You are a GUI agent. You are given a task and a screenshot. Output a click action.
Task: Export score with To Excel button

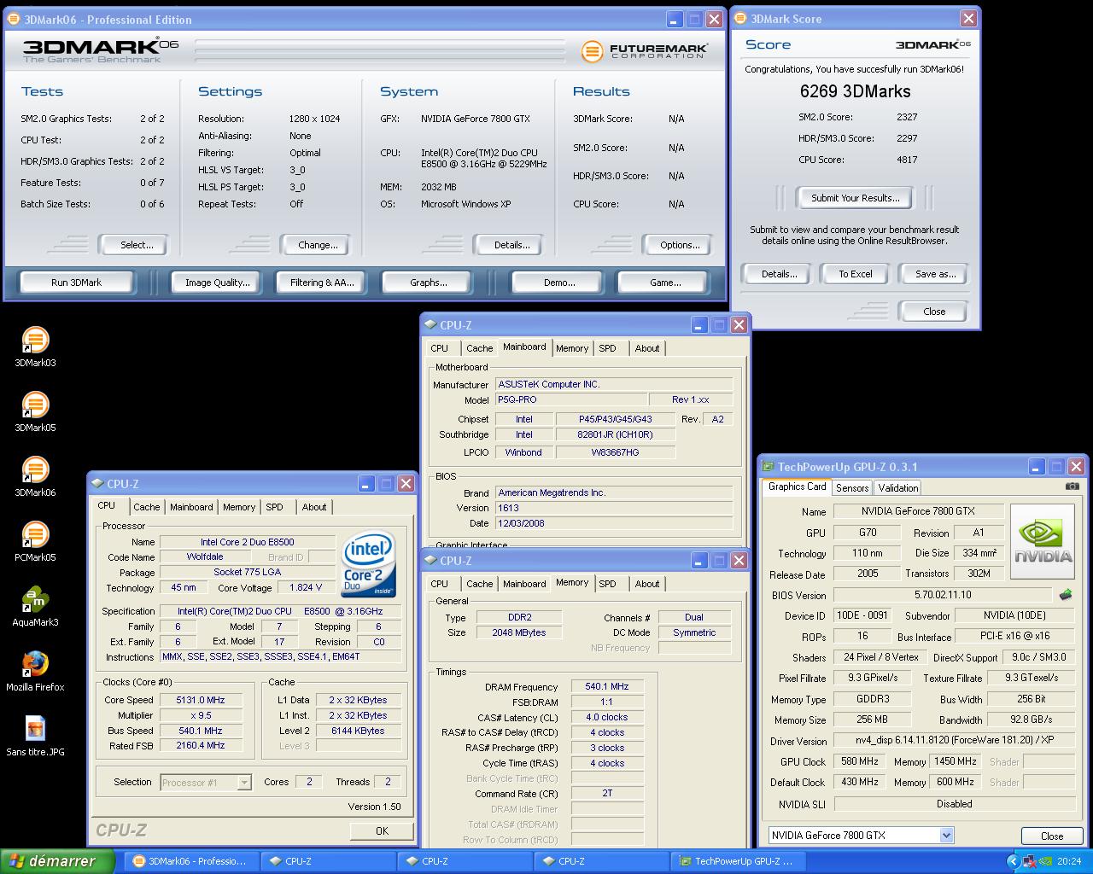[855, 274]
